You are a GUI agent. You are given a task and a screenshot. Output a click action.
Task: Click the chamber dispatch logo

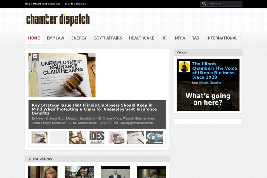tap(58, 20)
